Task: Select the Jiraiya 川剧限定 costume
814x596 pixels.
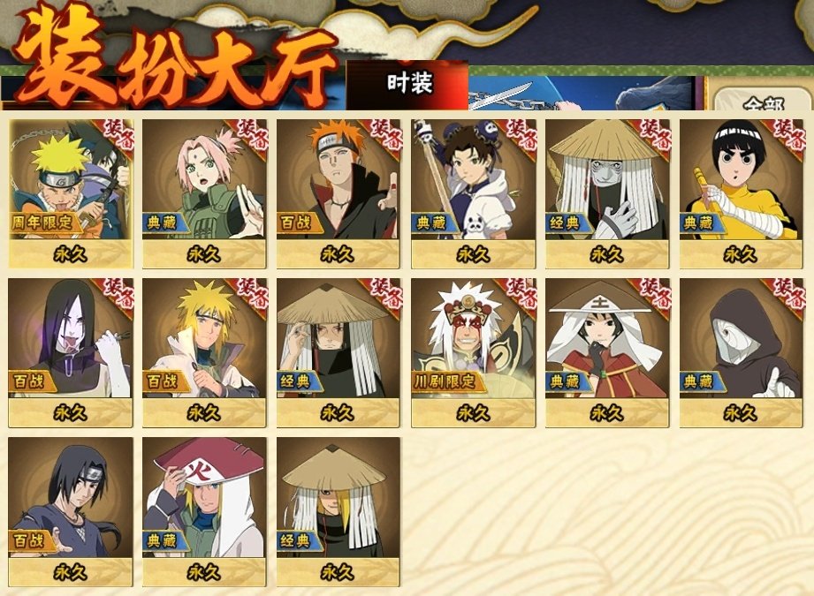Action: 474,352
